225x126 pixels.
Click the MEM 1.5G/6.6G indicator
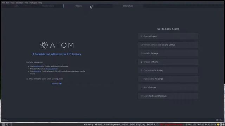click(x=134, y=125)
